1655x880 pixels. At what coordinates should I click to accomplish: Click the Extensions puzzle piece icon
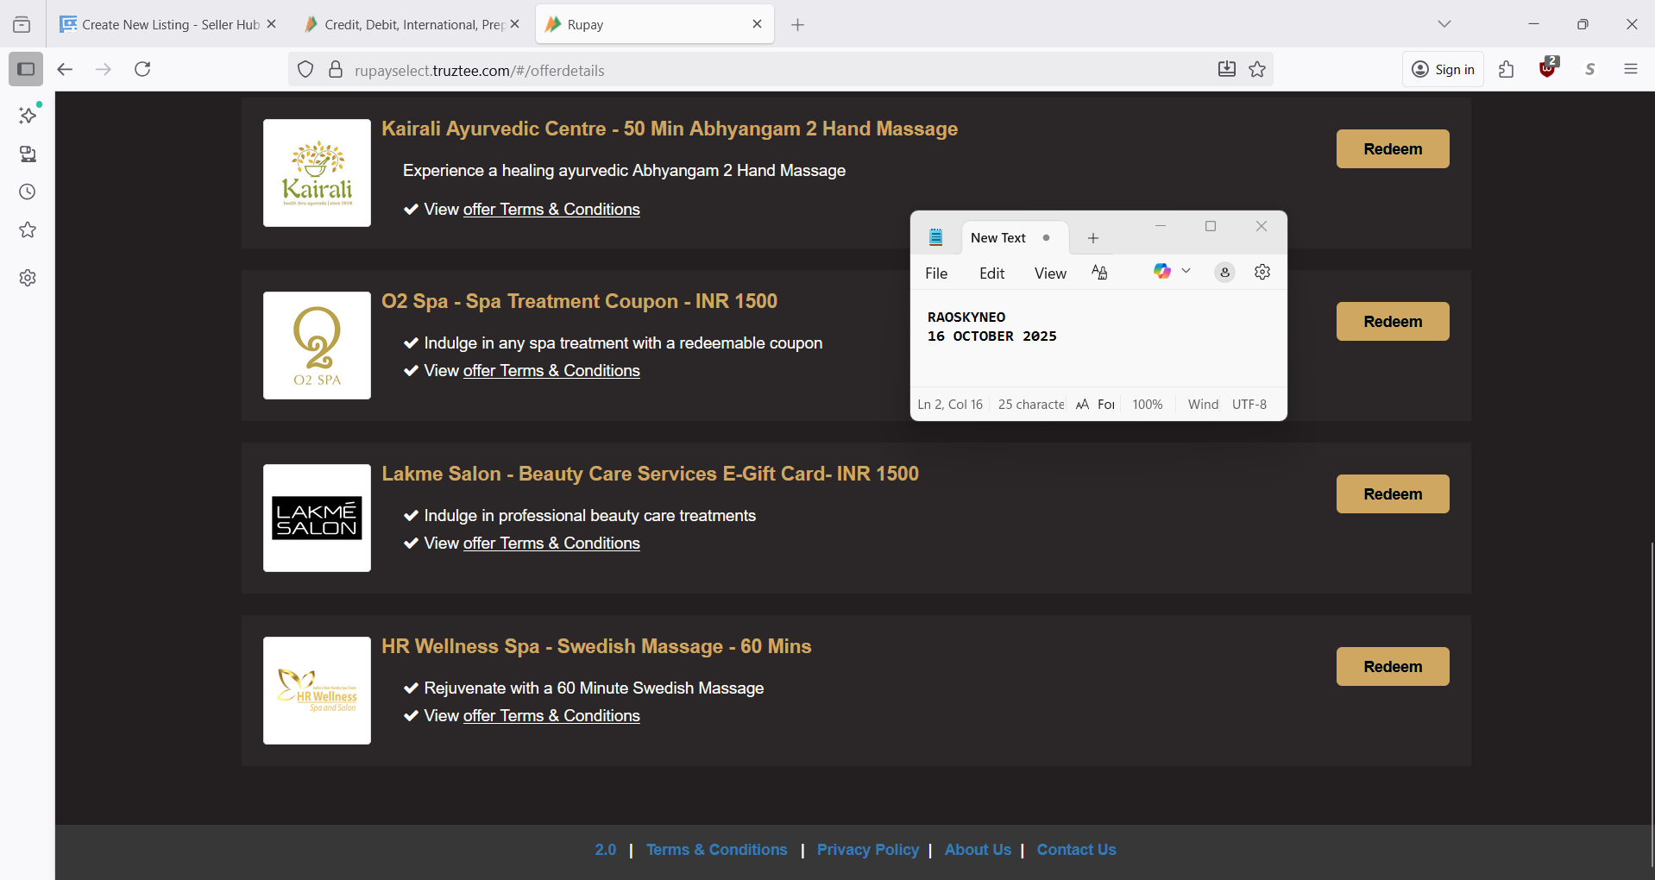pos(1507,69)
